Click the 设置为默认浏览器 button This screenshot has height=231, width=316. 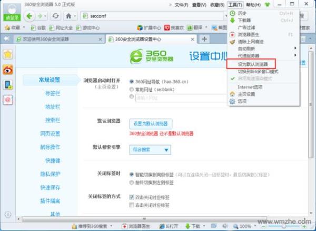[151, 123]
